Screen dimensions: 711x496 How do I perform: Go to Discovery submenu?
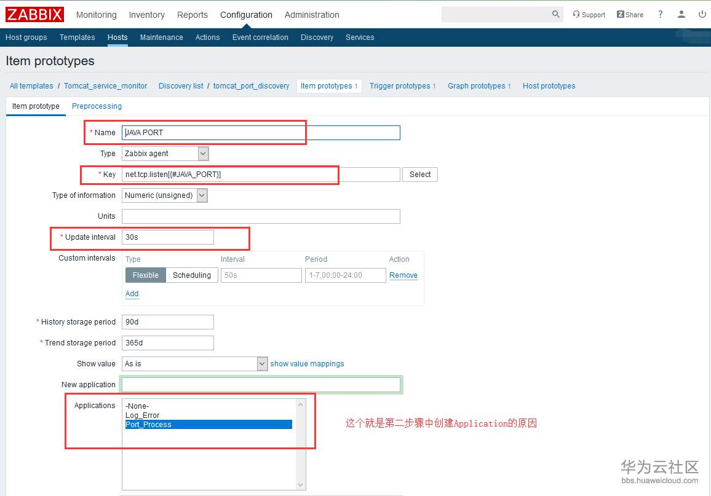pos(317,37)
